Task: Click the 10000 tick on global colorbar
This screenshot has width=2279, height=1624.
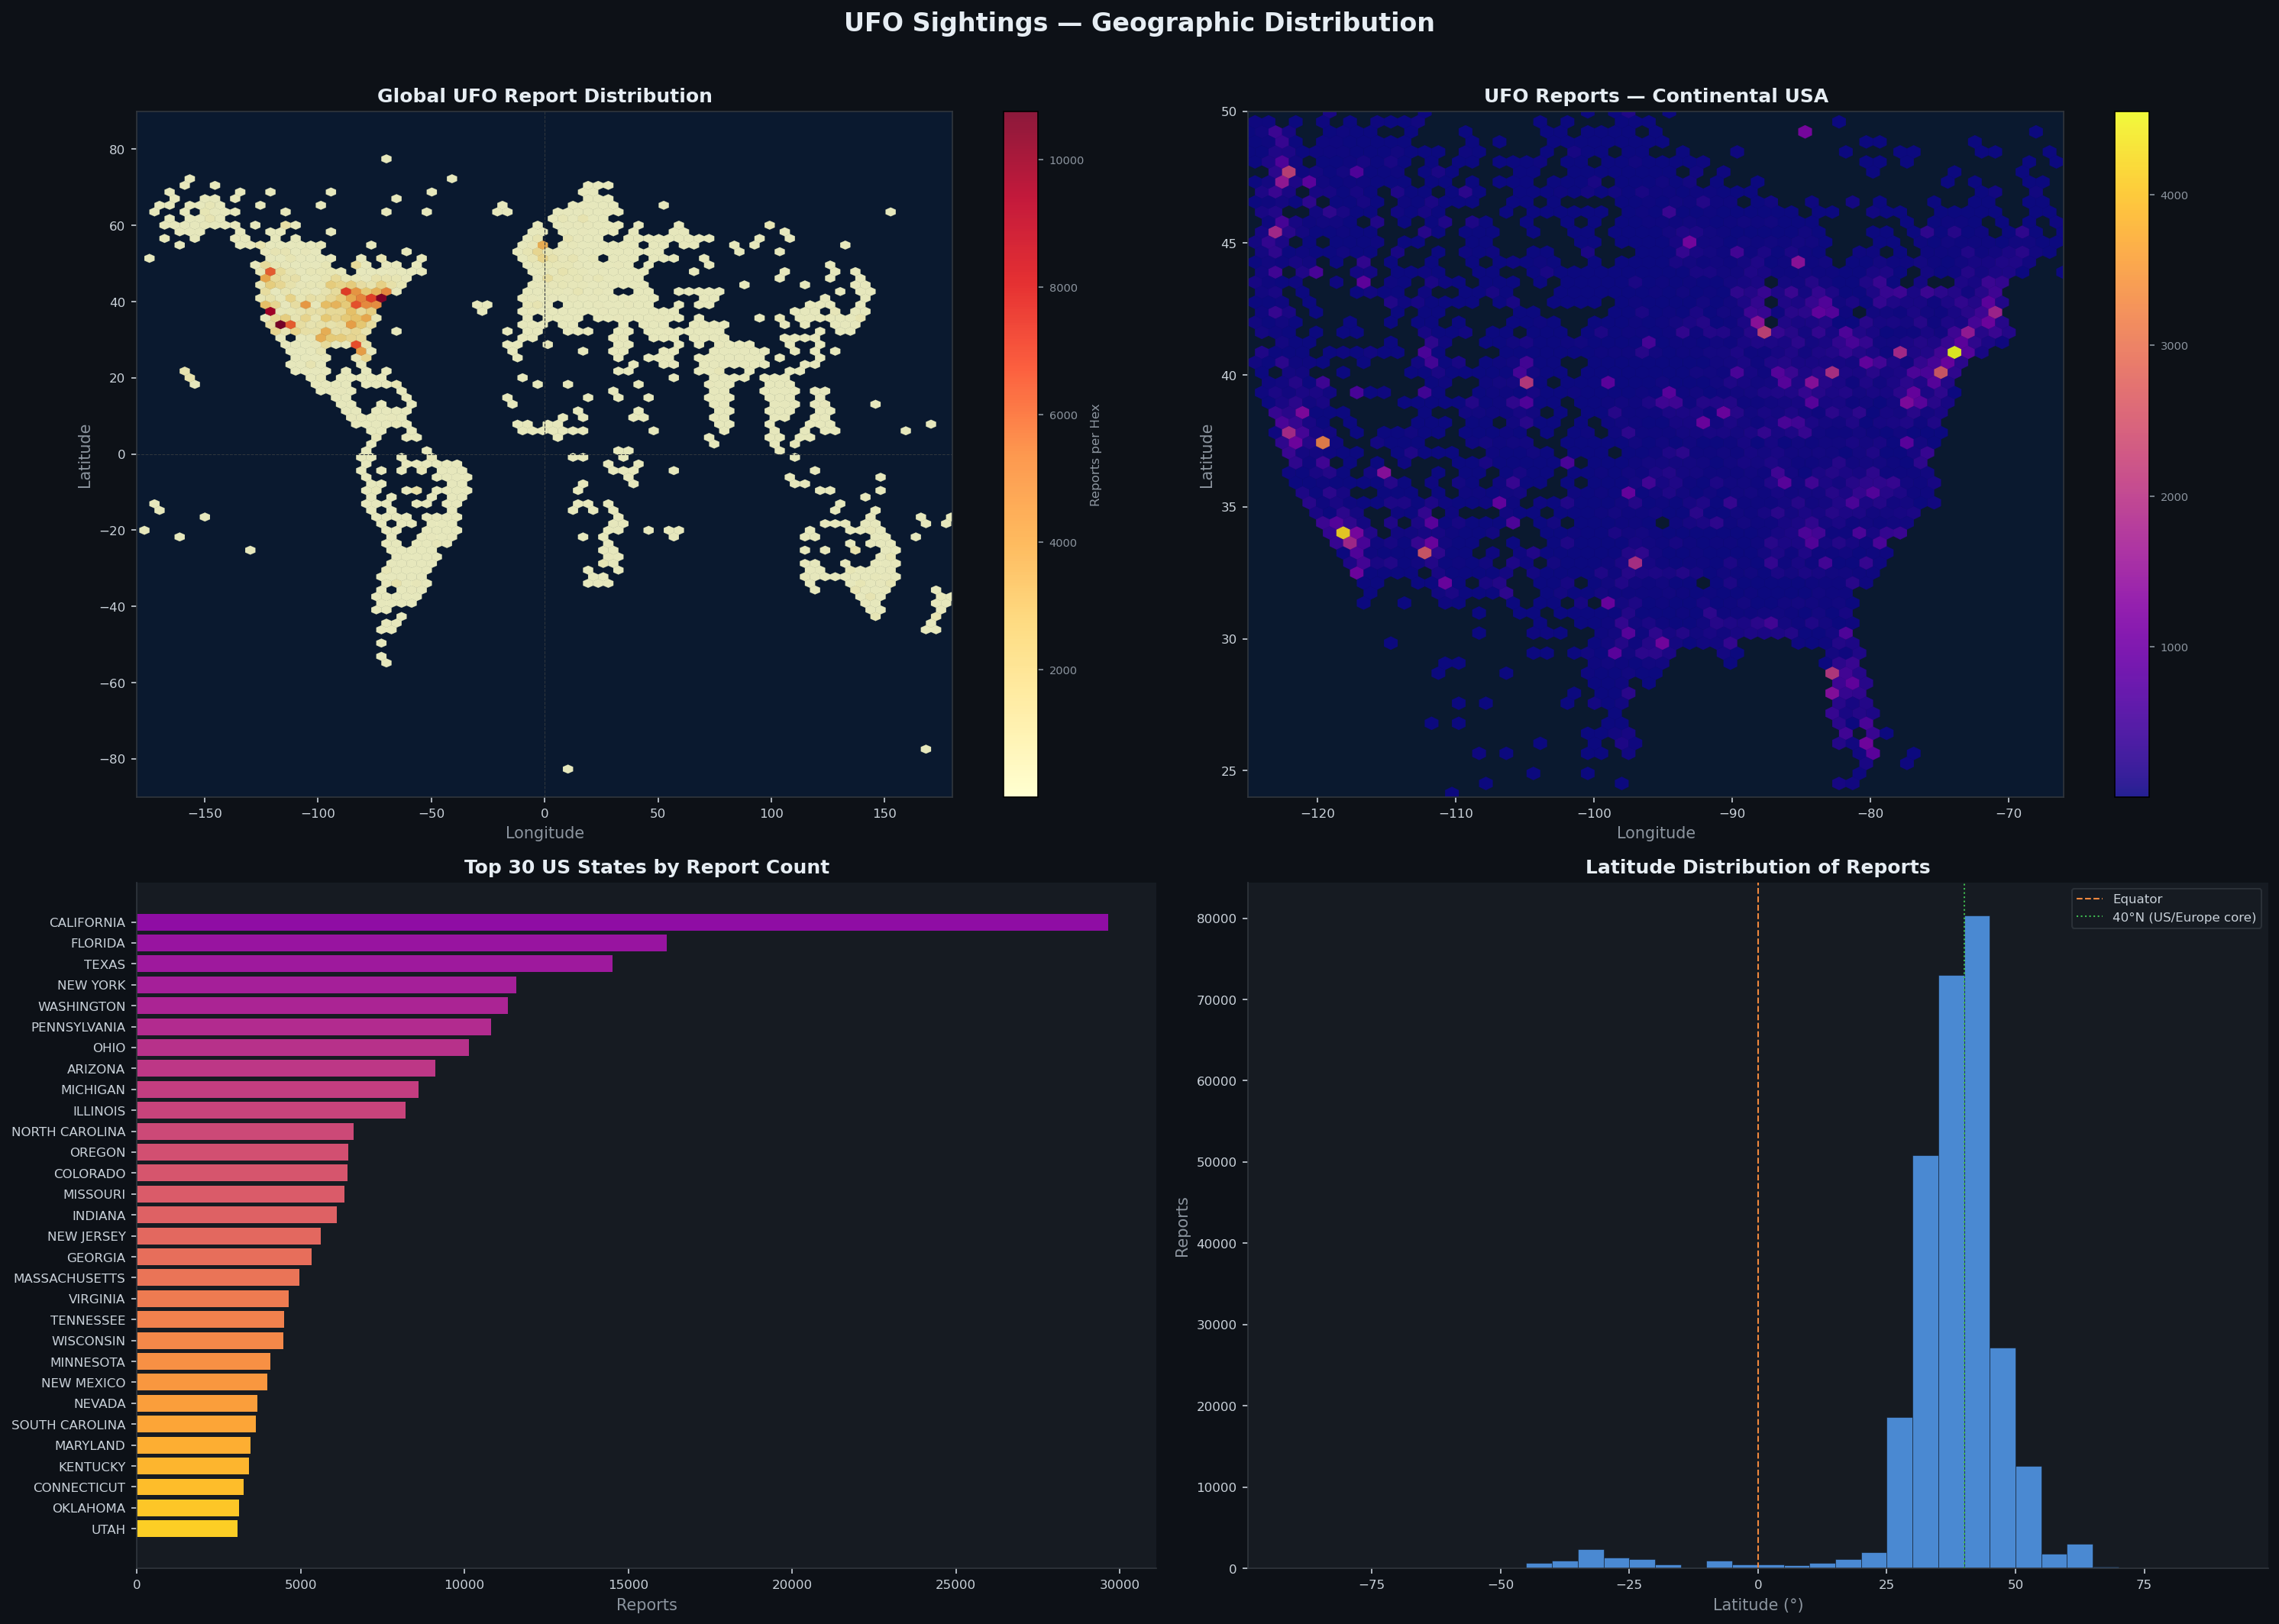Action: [x=1066, y=160]
